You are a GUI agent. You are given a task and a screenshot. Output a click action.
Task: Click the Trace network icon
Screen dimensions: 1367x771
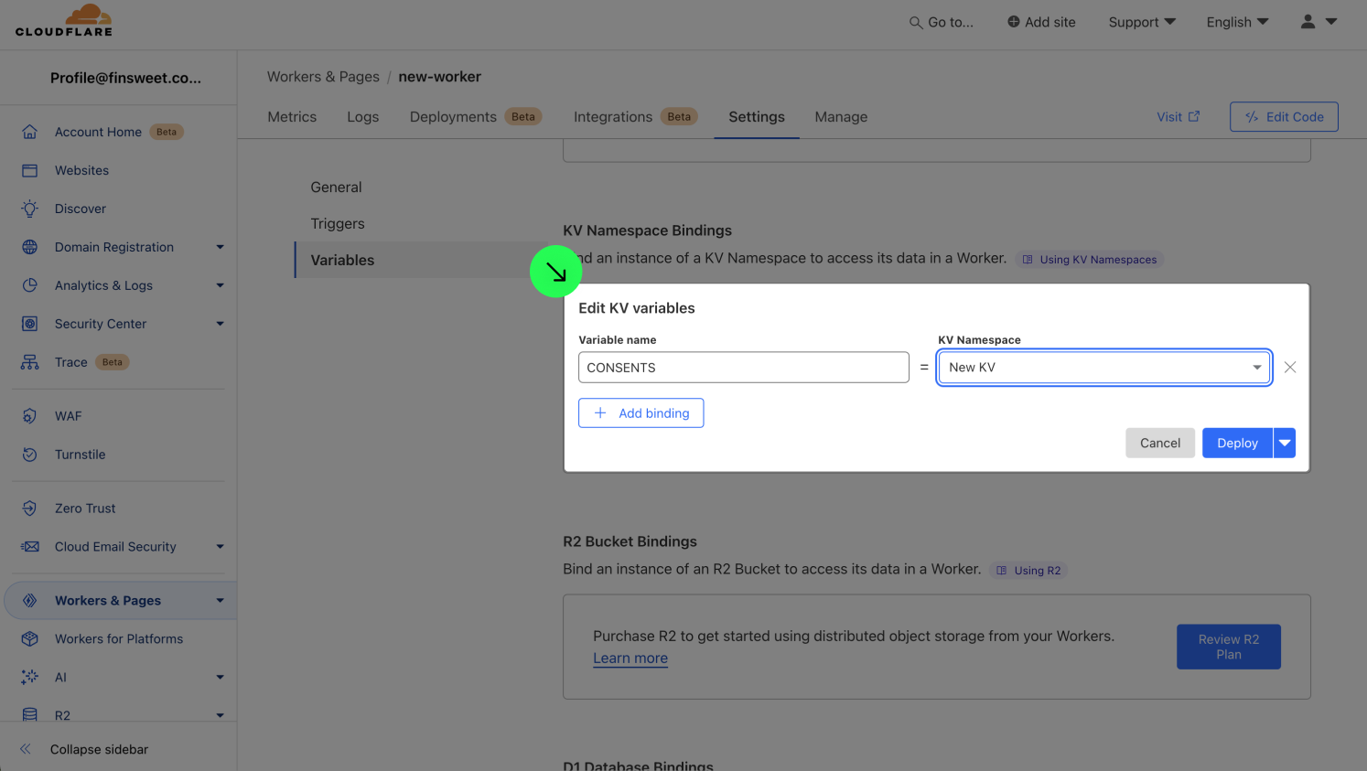click(30, 362)
